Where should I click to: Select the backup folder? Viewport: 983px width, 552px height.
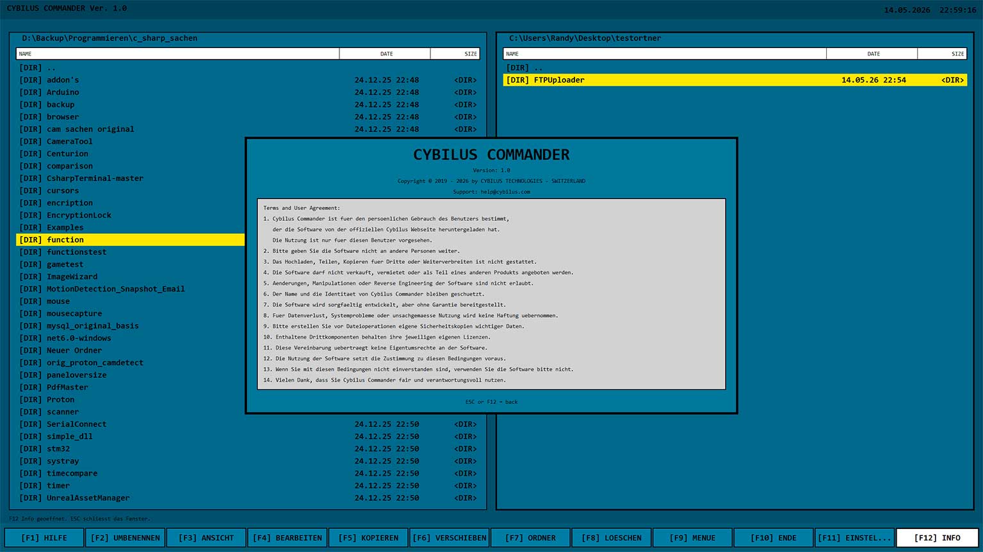pos(248,104)
